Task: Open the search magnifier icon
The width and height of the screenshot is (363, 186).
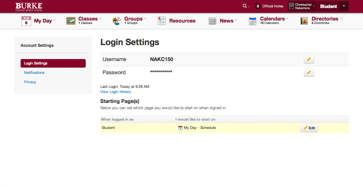Action: tap(245, 6)
